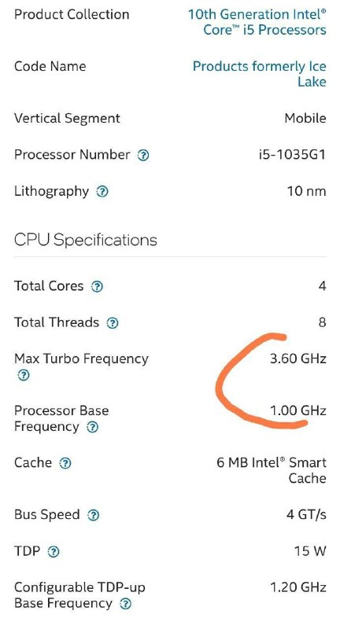The width and height of the screenshot is (340, 629).
Task: Click help icon next to Lithography
Action: pos(102,192)
